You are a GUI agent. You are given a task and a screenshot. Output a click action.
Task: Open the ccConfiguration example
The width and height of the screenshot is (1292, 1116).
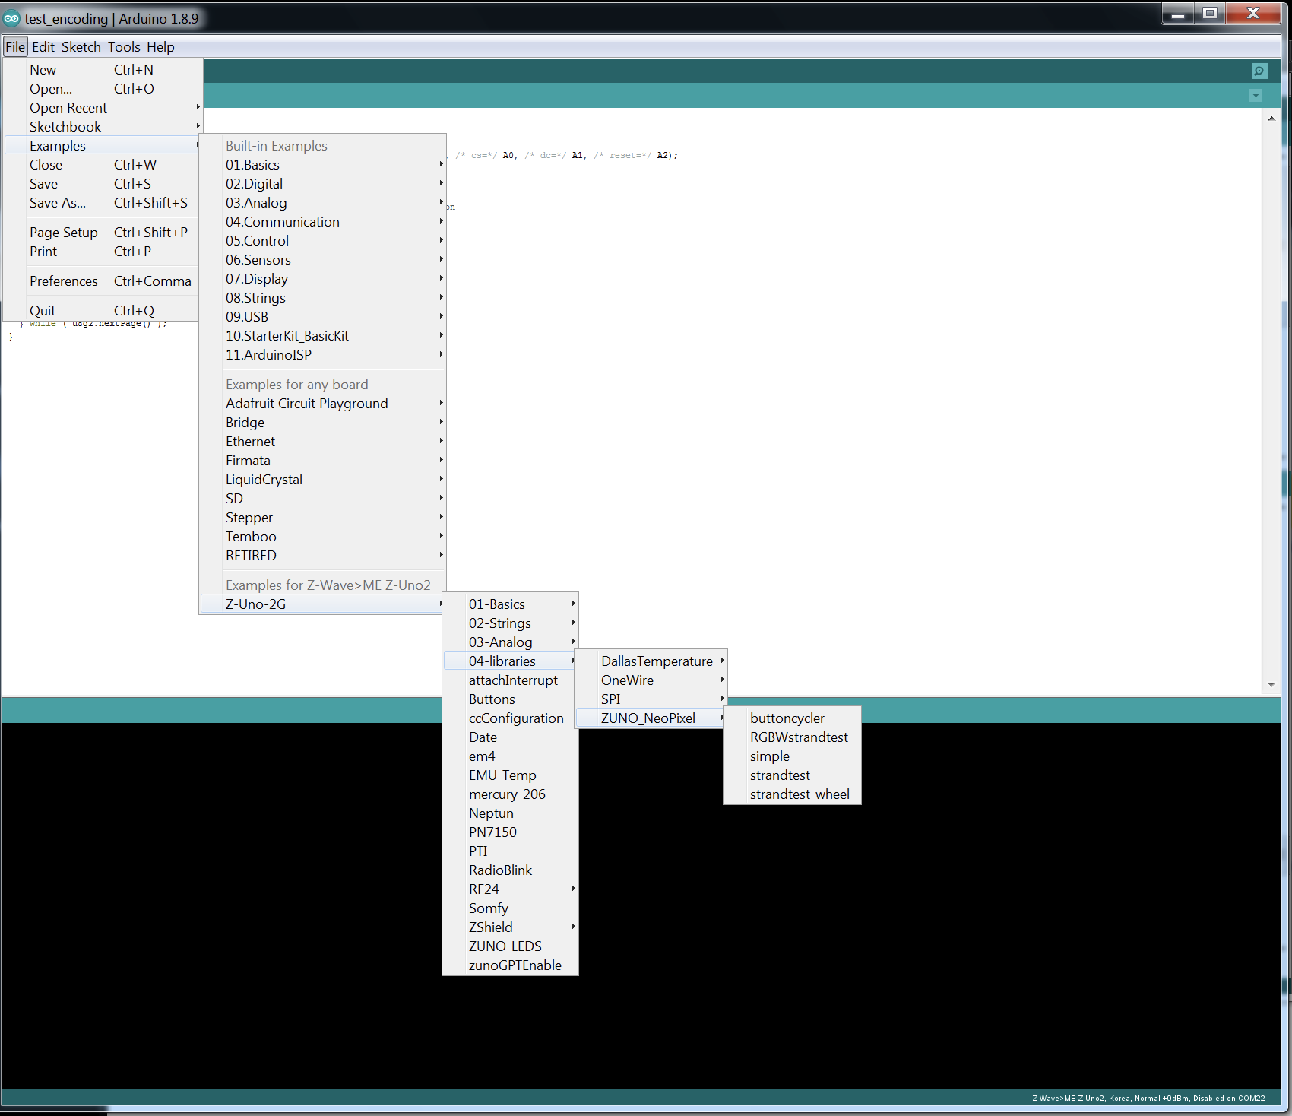tap(510, 718)
